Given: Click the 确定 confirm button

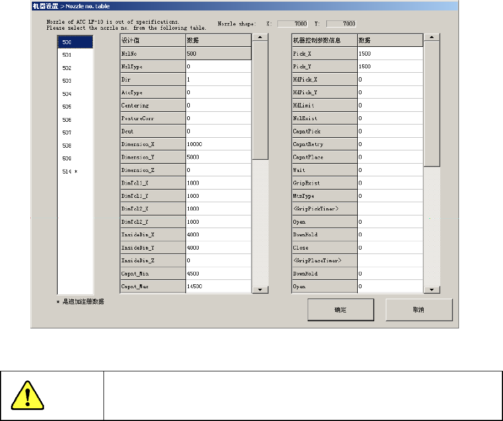Looking at the screenshot, I should click(341, 310).
